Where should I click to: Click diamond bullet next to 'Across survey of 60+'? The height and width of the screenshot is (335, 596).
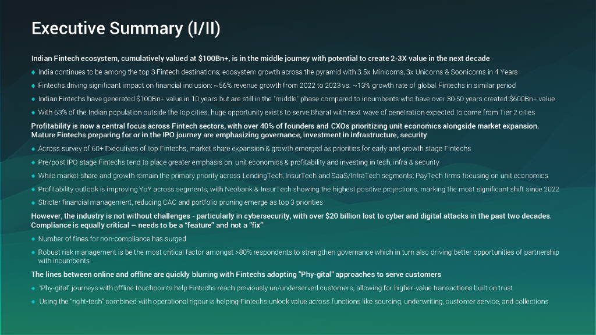(x=33, y=149)
